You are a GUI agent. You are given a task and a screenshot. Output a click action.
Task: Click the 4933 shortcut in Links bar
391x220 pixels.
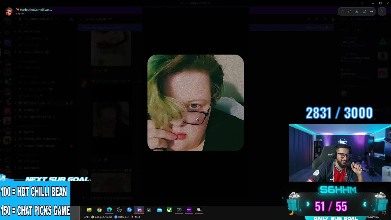pos(135,217)
